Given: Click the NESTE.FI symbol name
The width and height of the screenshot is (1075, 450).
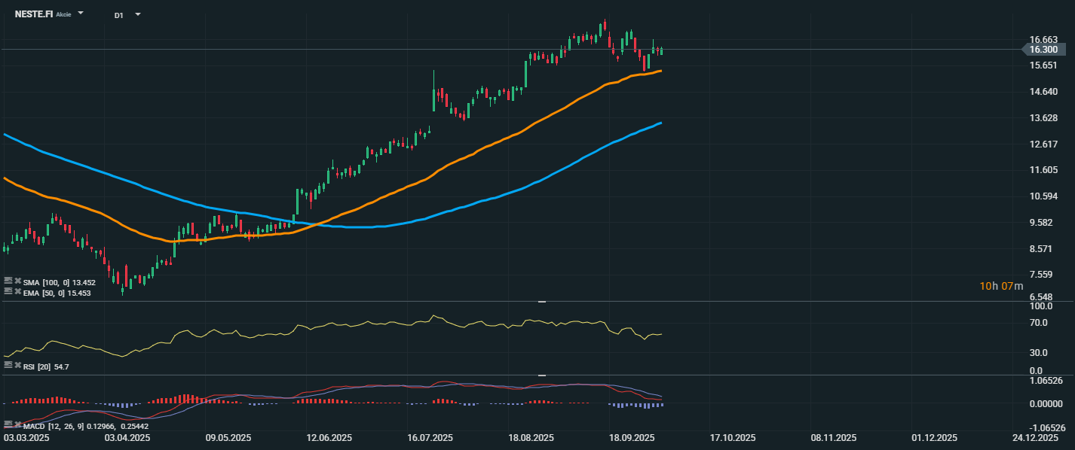Looking at the screenshot, I should (x=34, y=14).
